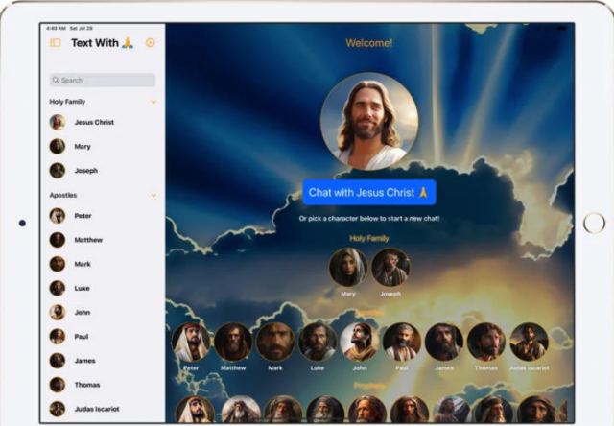The width and height of the screenshot is (614, 426).
Task: Open Thomas from the sidebar list
Action: pyautogui.click(x=87, y=384)
